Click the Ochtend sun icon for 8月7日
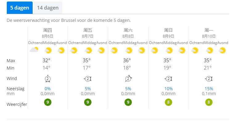This screenshot has width=232, height=121. [74, 50]
